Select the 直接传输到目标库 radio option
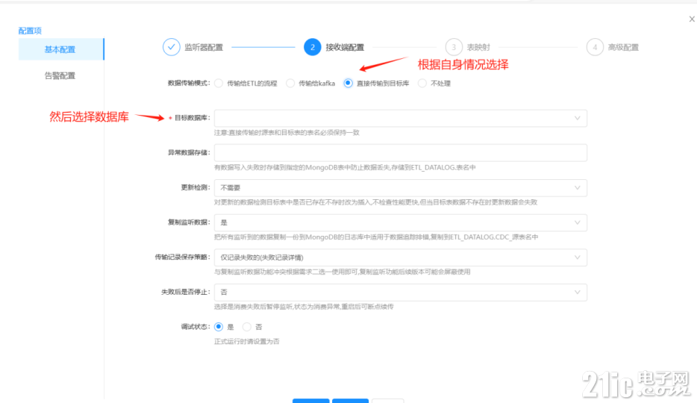Viewport: 697px width, 403px height. click(348, 83)
